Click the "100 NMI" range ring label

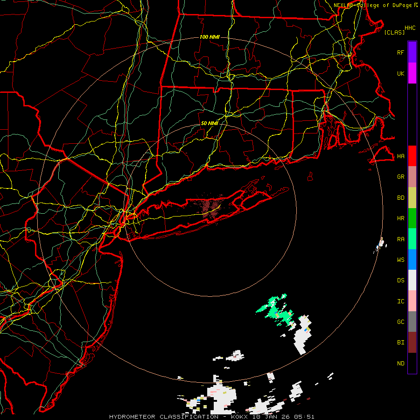tap(210, 37)
